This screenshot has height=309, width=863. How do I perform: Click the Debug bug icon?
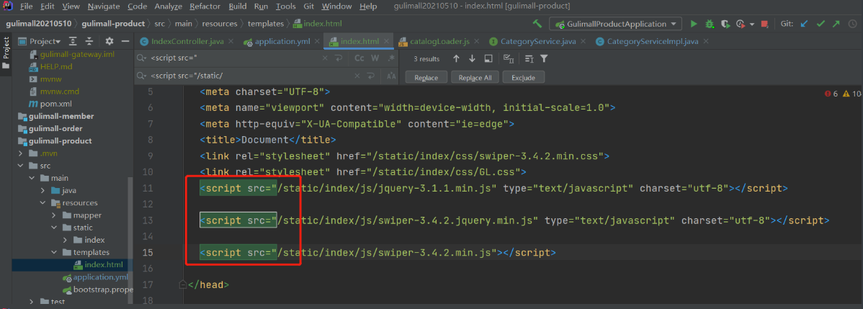710,24
